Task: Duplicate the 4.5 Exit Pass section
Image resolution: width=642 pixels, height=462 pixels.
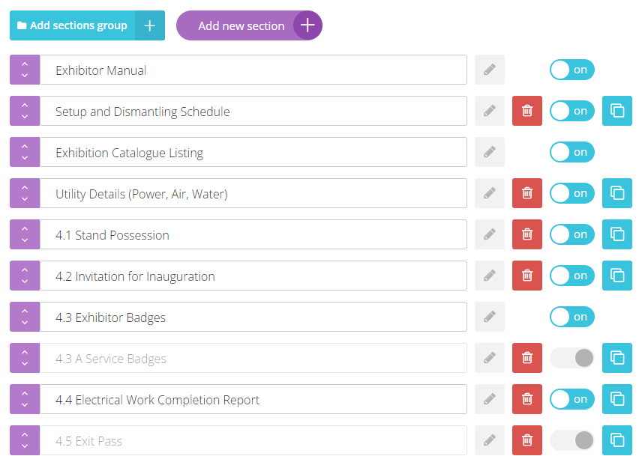Action: coord(617,440)
